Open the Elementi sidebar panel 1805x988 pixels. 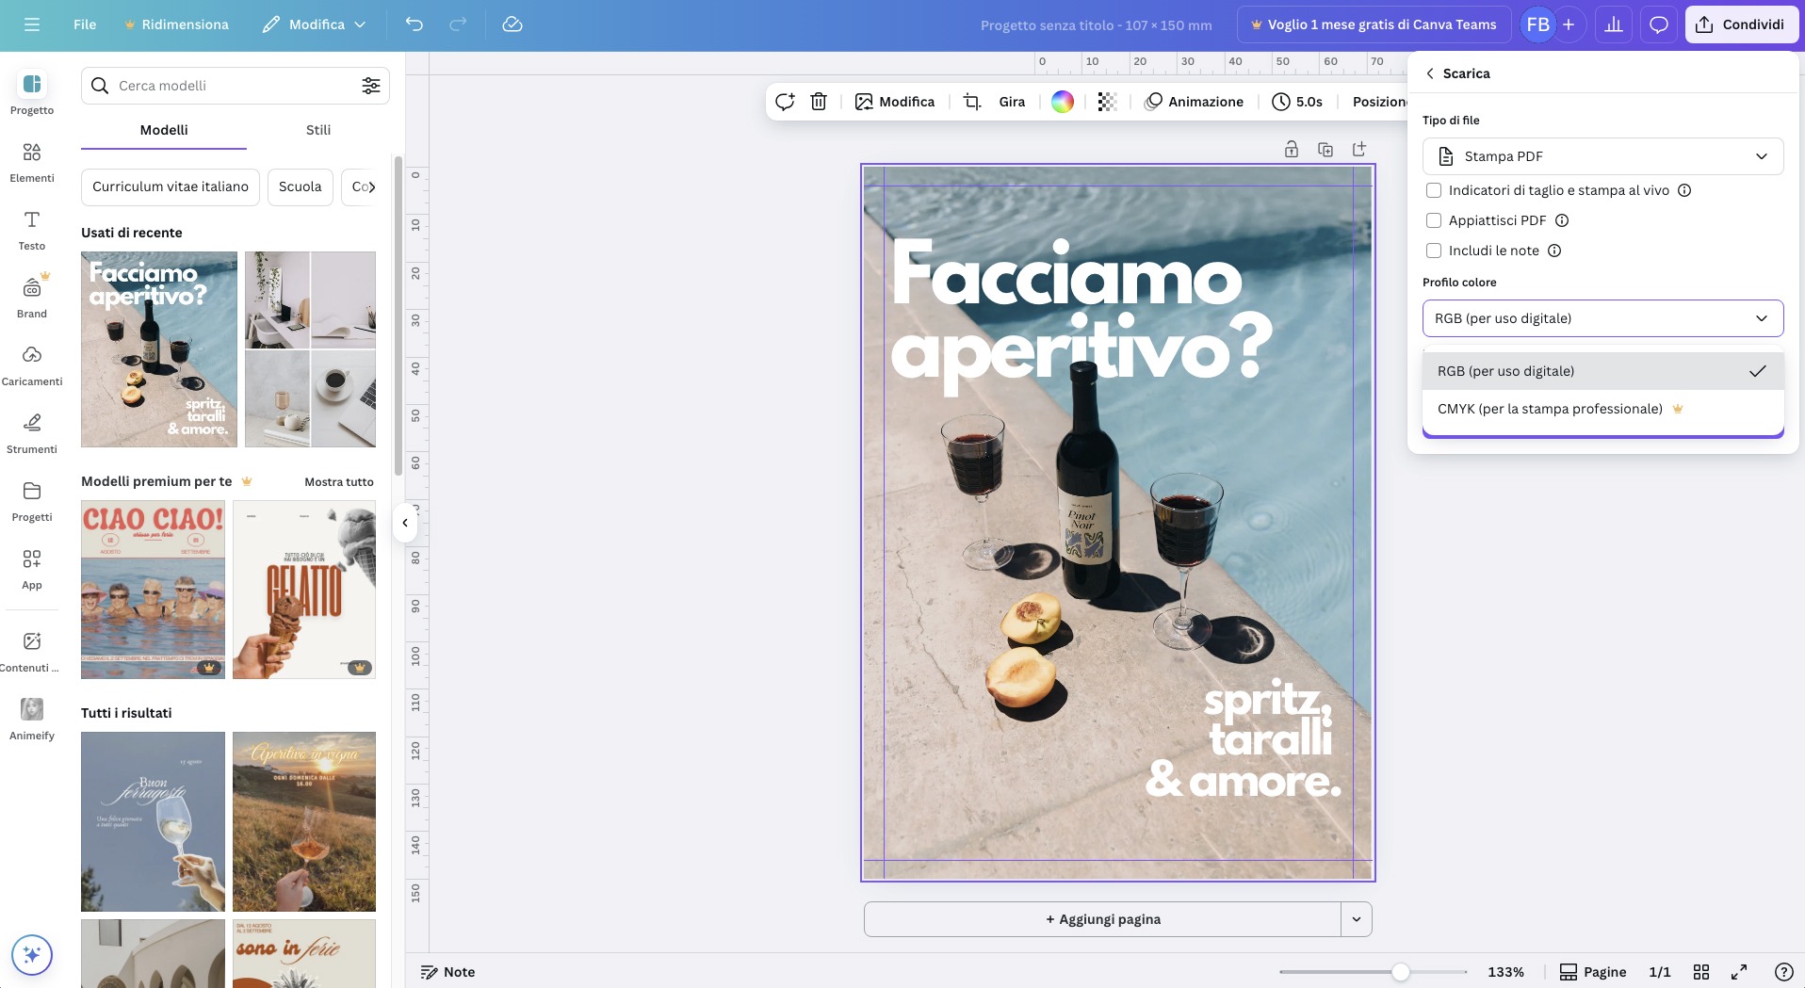[x=32, y=161]
